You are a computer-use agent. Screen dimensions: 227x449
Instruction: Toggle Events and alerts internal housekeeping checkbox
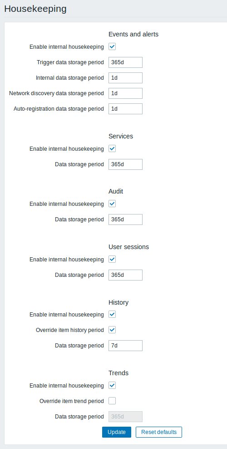tap(112, 46)
